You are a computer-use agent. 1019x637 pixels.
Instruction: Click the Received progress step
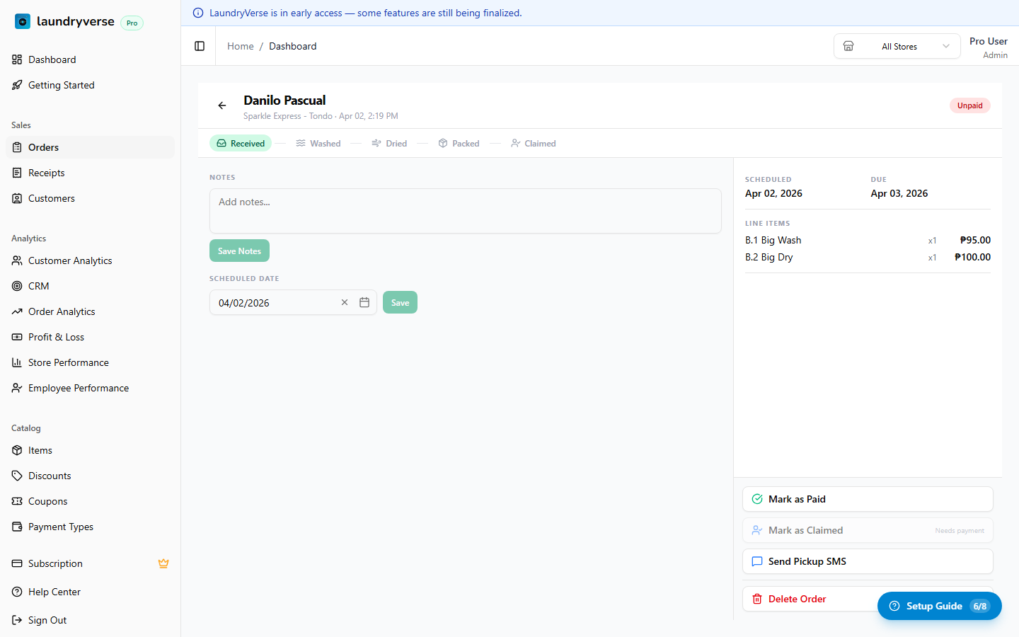(x=241, y=143)
